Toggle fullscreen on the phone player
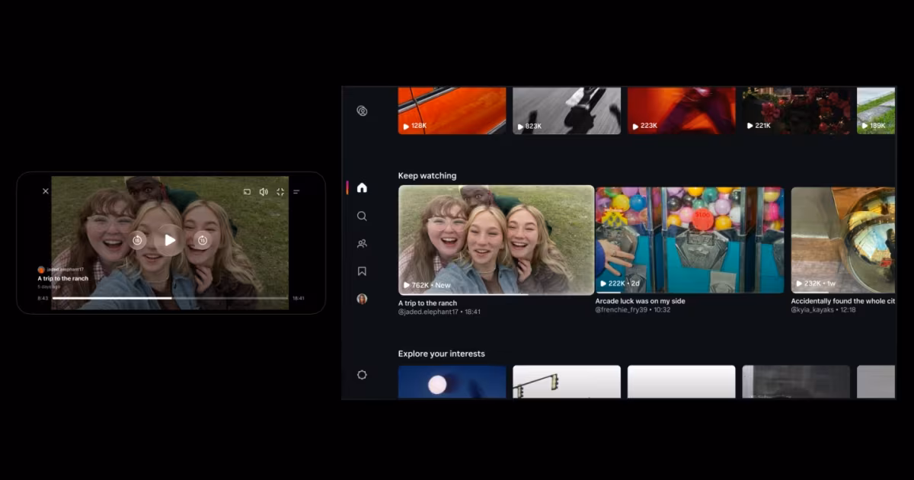This screenshot has height=480, width=914. [280, 192]
